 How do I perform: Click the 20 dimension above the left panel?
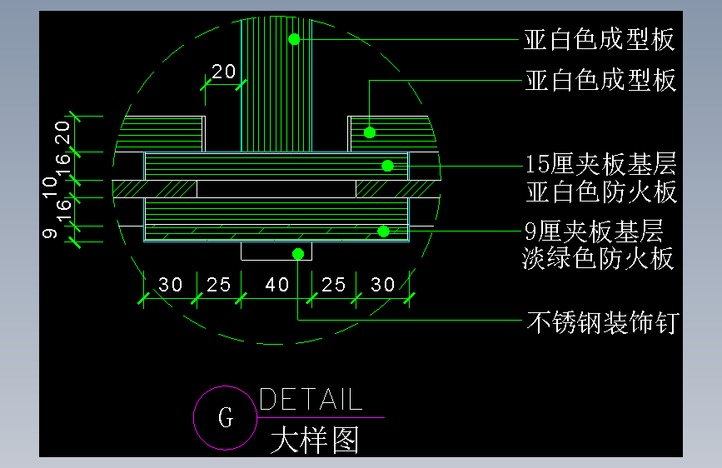(x=223, y=72)
